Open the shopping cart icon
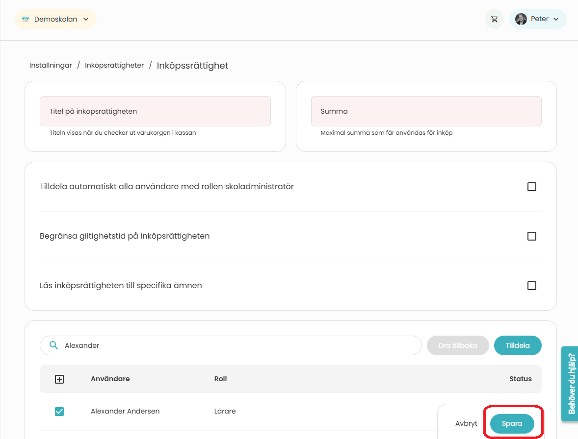Image resolution: width=578 pixels, height=439 pixels. click(494, 19)
